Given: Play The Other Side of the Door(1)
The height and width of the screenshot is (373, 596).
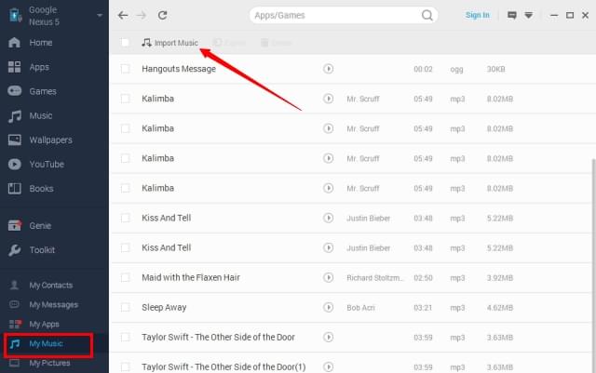Looking at the screenshot, I should tap(329, 366).
